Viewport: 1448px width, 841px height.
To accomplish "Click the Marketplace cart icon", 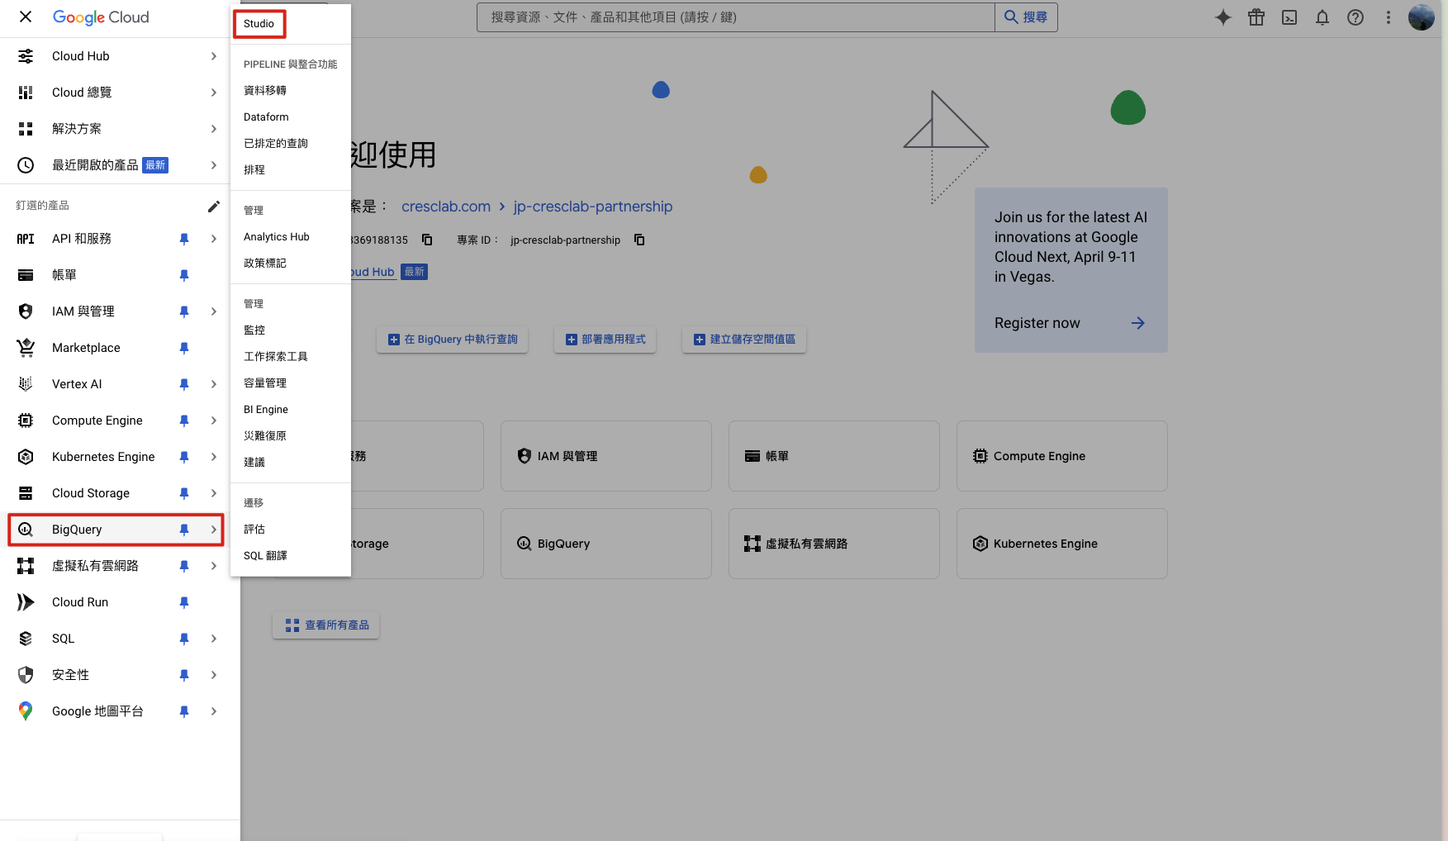I will pos(26,348).
